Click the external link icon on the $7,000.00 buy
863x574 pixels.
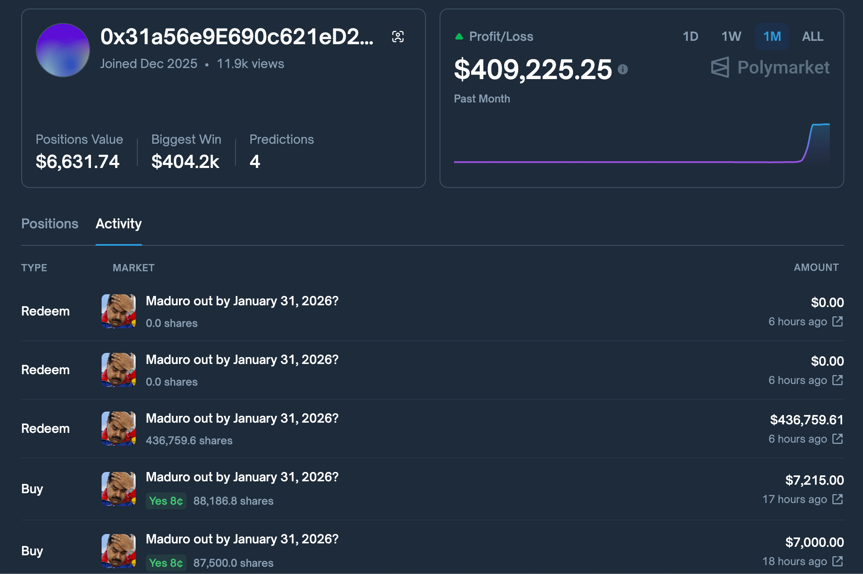[838, 561]
